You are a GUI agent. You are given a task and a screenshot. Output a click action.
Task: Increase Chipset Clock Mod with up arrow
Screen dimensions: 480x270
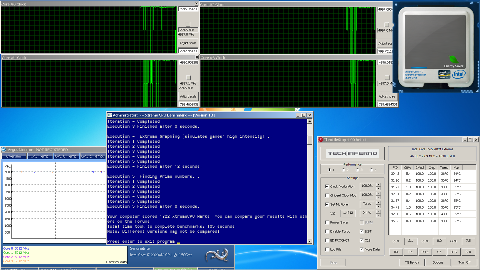(378, 193)
